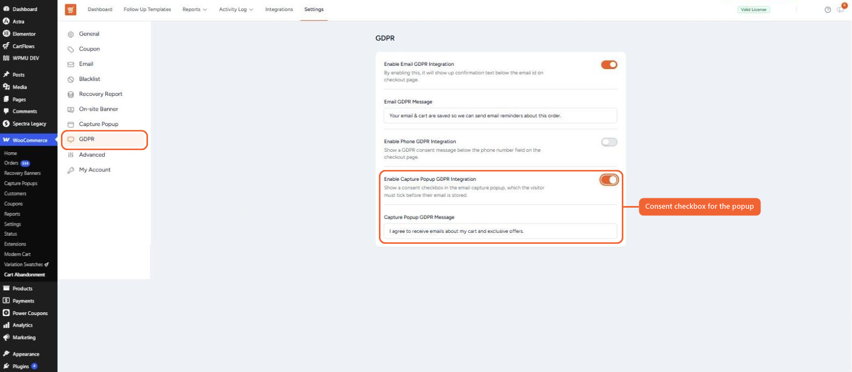The width and height of the screenshot is (852, 372).
Task: Click the WPMU DEV logo icon
Action: 6,58
